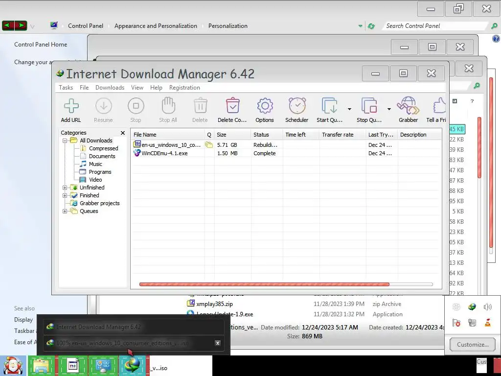Select the Compressed category

pyautogui.click(x=104, y=148)
